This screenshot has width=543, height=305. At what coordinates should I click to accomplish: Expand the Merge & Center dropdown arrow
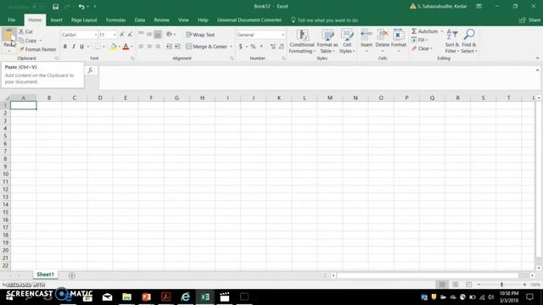pos(231,47)
